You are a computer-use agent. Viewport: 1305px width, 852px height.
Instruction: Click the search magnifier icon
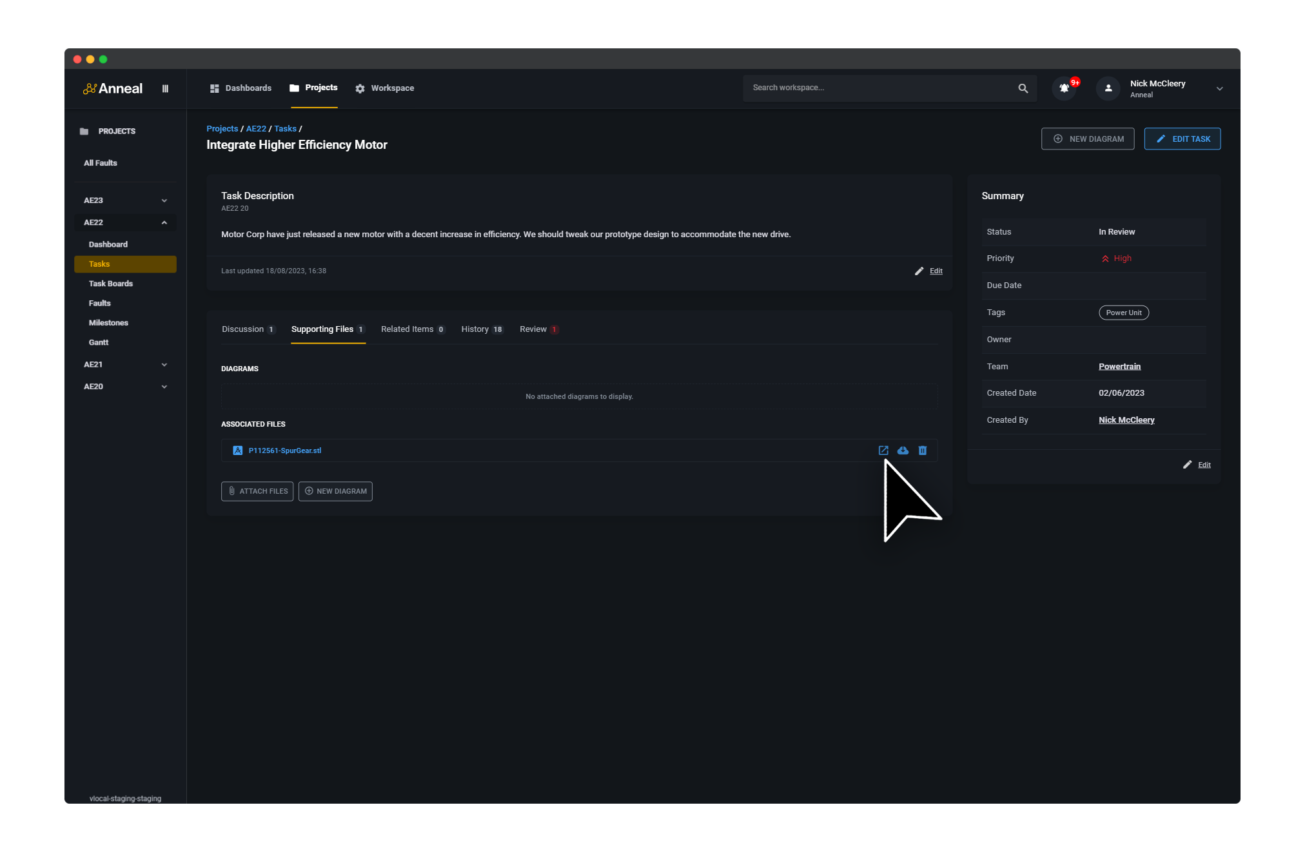click(x=1023, y=88)
